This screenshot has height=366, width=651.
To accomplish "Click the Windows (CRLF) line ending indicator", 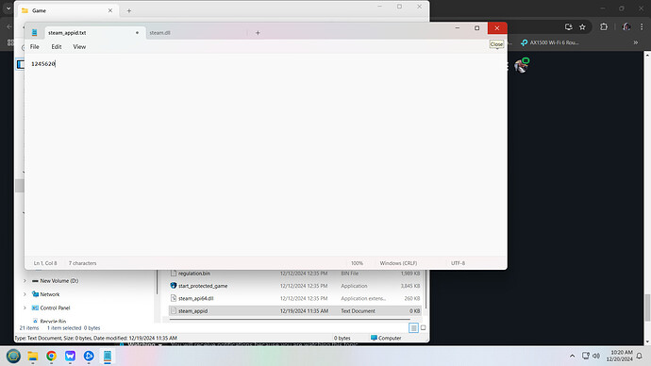I will 398,263.
